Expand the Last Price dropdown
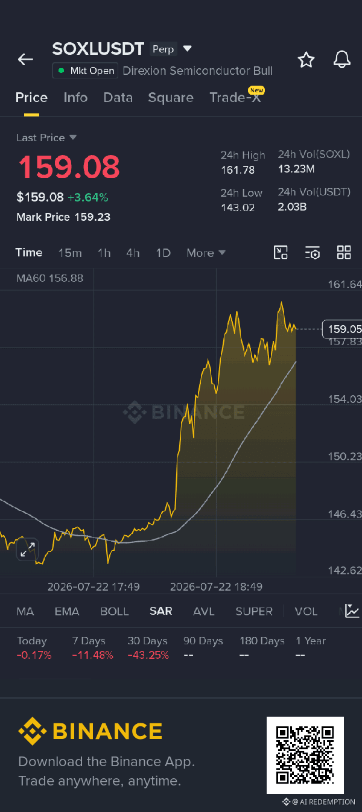Screen dimensions: 362x812 click(46, 138)
